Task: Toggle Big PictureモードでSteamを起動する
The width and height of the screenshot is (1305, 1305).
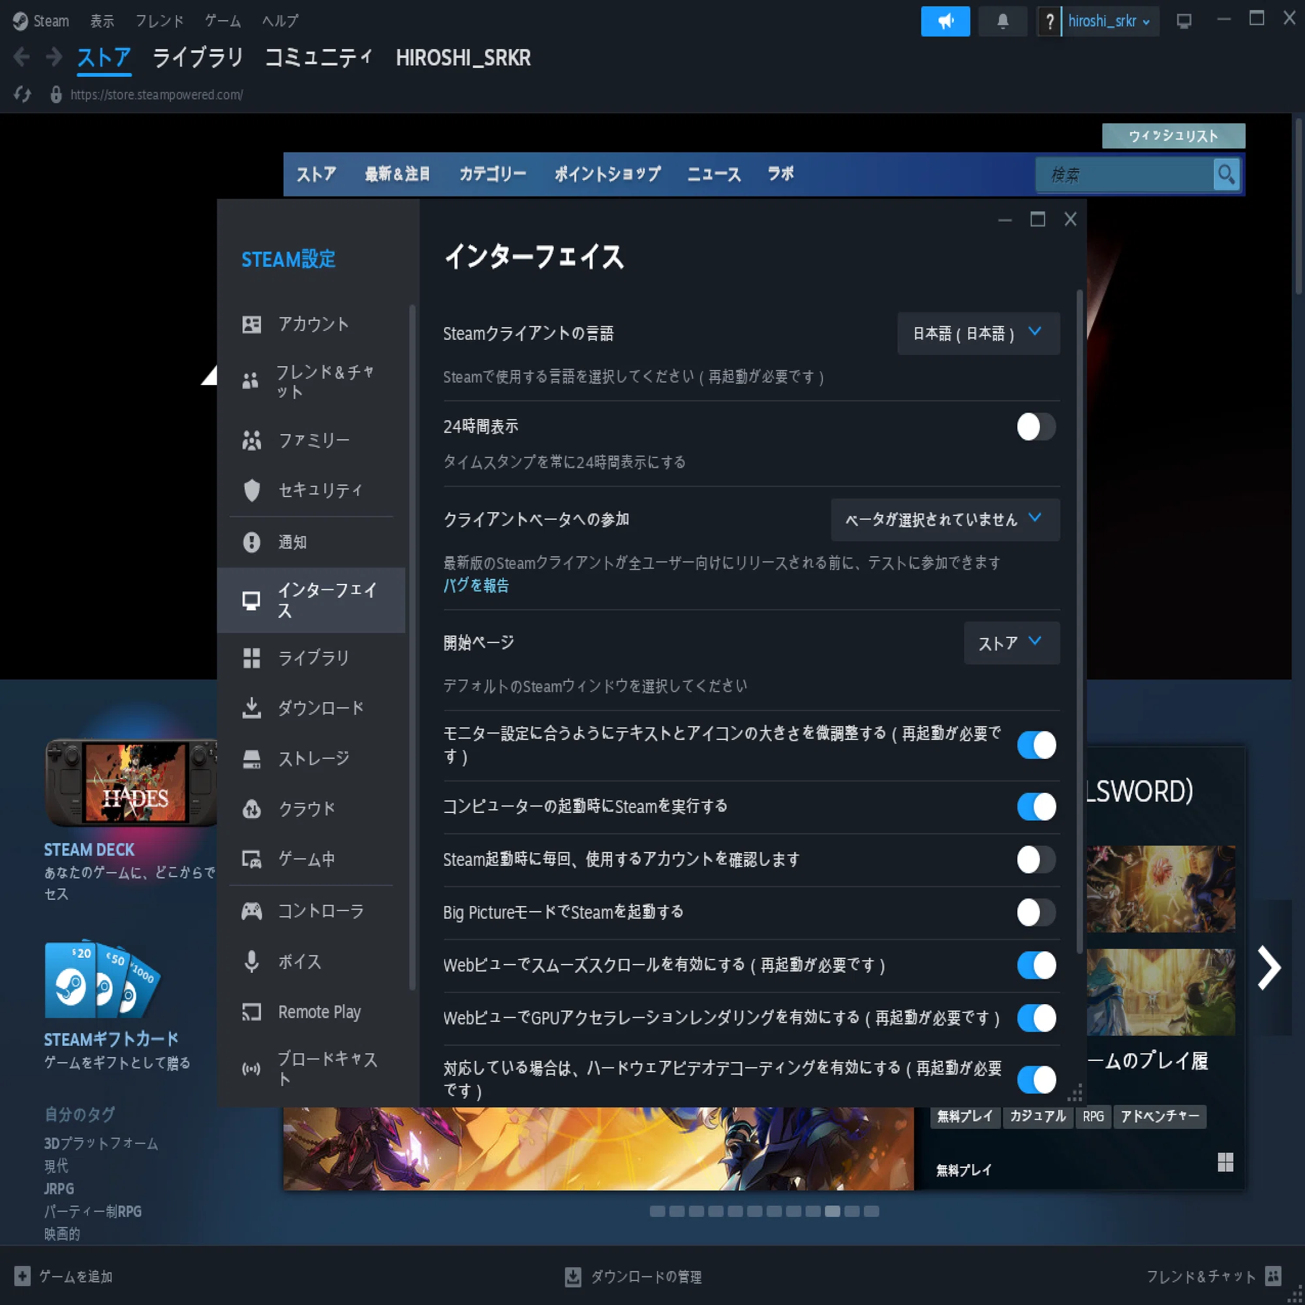Action: 1036,913
